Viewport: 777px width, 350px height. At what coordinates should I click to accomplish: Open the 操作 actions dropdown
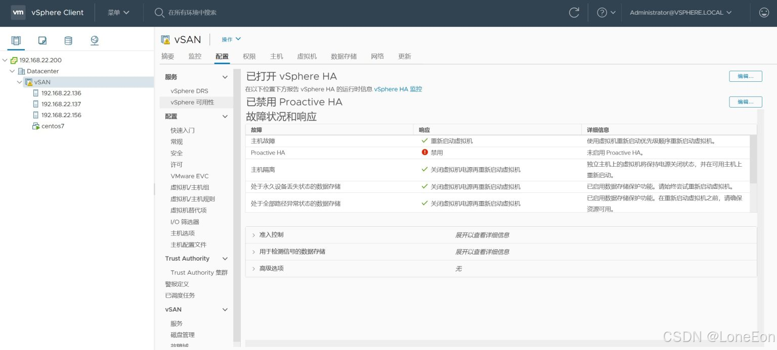click(x=231, y=39)
